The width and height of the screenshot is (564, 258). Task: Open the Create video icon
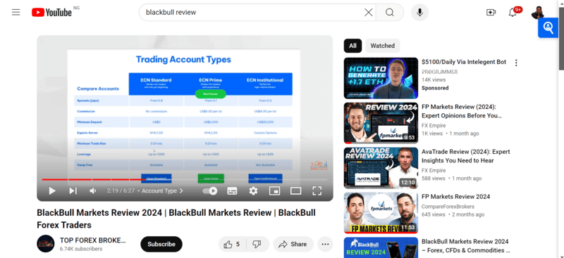tap(491, 13)
